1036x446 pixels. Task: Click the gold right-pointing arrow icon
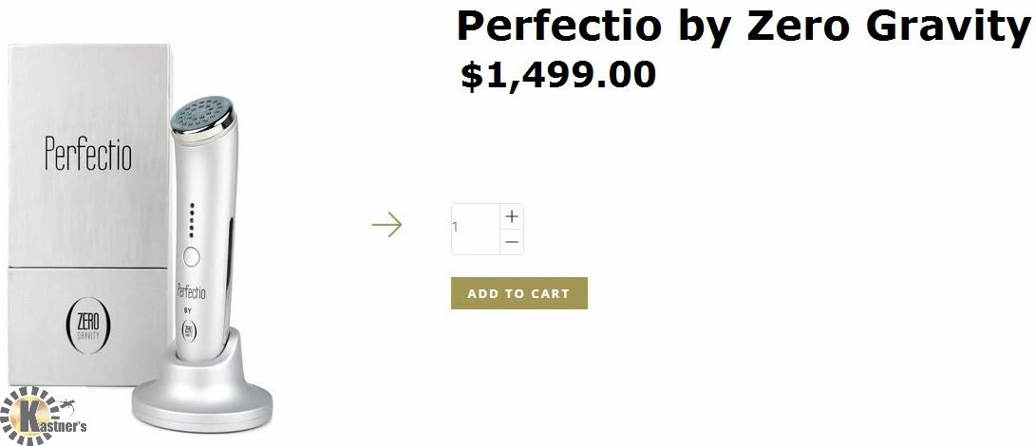coord(386,225)
